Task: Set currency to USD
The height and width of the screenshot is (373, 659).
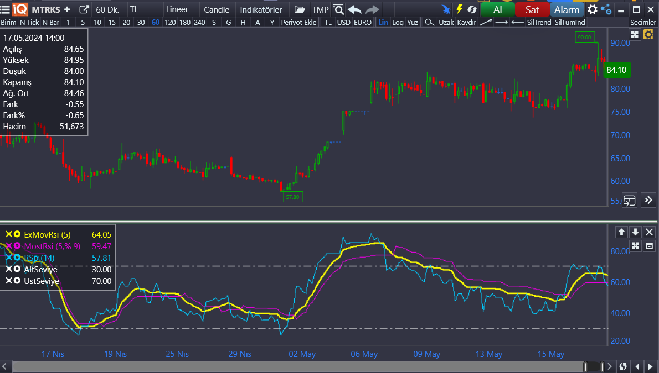Action: tap(344, 22)
